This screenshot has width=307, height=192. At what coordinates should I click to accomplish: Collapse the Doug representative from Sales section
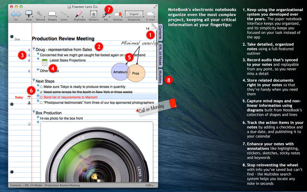click(34, 49)
